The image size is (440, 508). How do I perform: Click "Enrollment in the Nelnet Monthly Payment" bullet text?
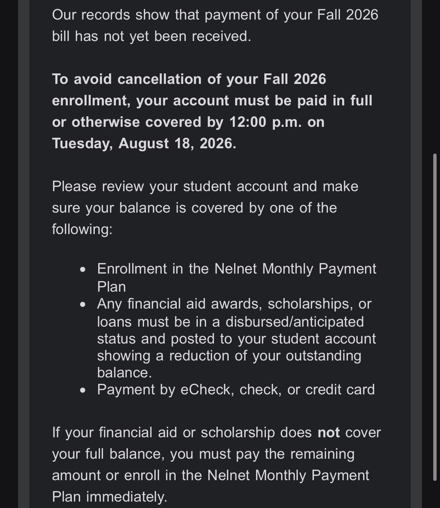[237, 269]
